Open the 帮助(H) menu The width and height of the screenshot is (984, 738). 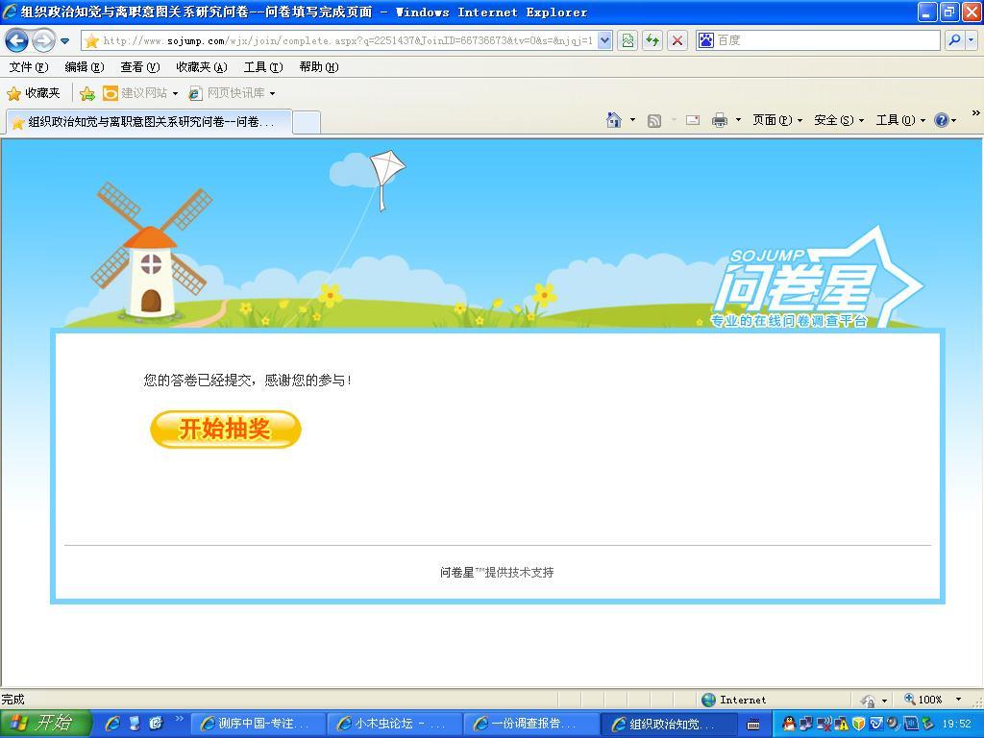tap(319, 67)
